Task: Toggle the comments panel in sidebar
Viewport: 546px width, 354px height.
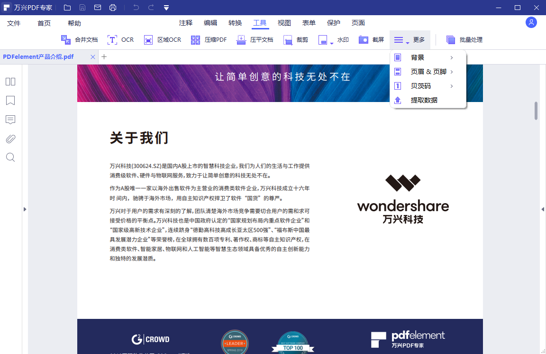Action: click(x=10, y=120)
